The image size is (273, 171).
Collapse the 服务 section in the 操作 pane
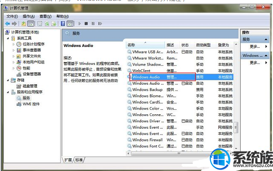click(x=266, y=39)
